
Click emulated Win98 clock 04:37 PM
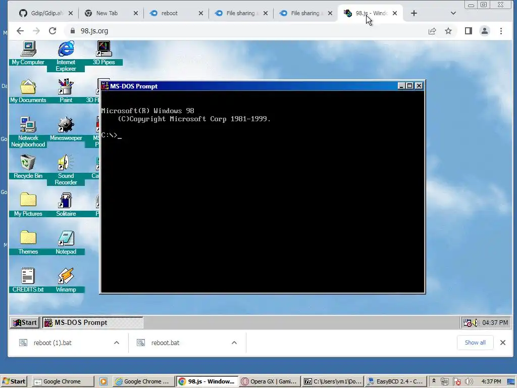point(495,322)
